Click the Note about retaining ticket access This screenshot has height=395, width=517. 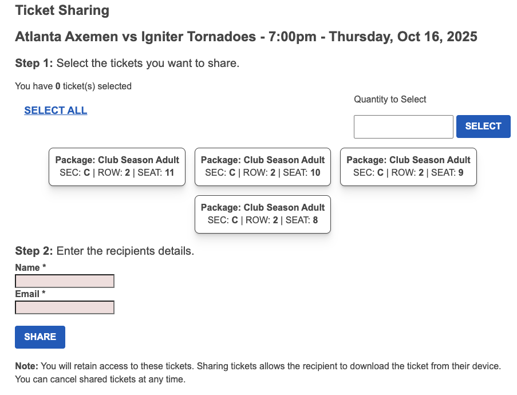coord(258,372)
